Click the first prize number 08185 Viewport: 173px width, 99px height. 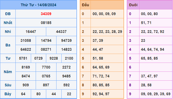click(46, 23)
